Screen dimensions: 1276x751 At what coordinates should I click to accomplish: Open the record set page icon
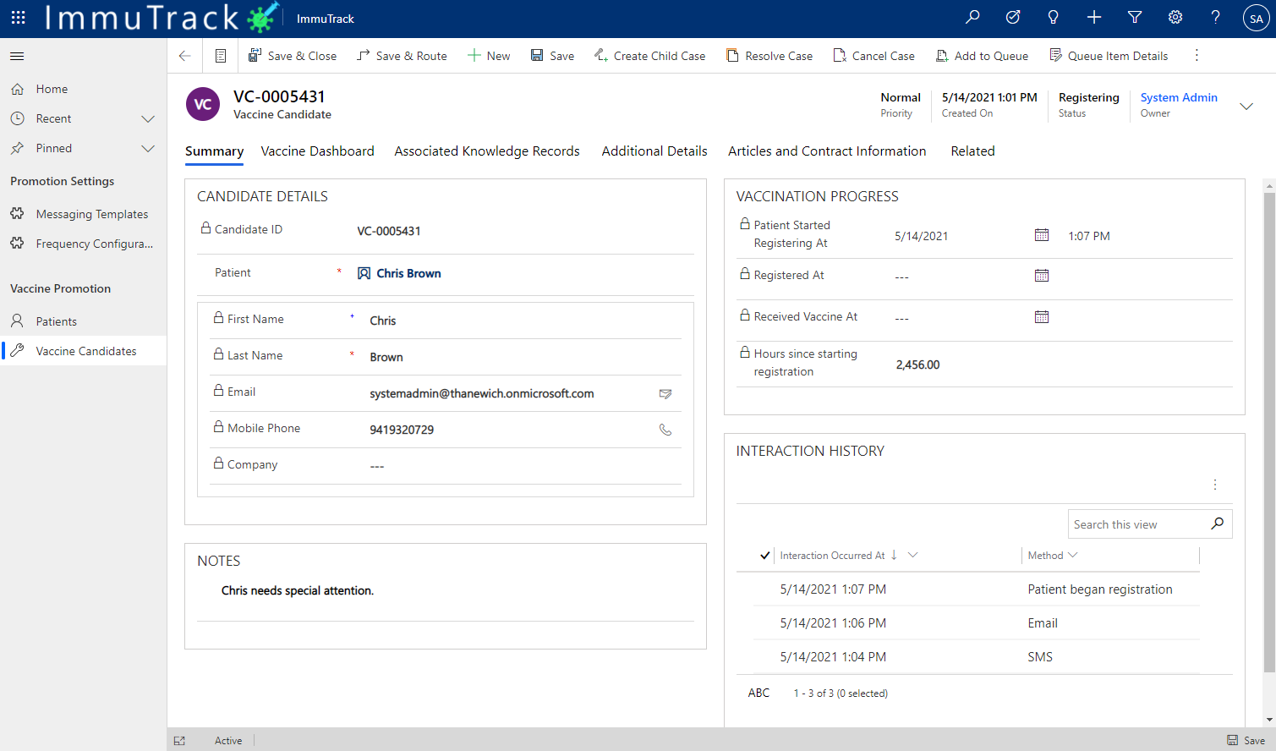[x=221, y=56]
